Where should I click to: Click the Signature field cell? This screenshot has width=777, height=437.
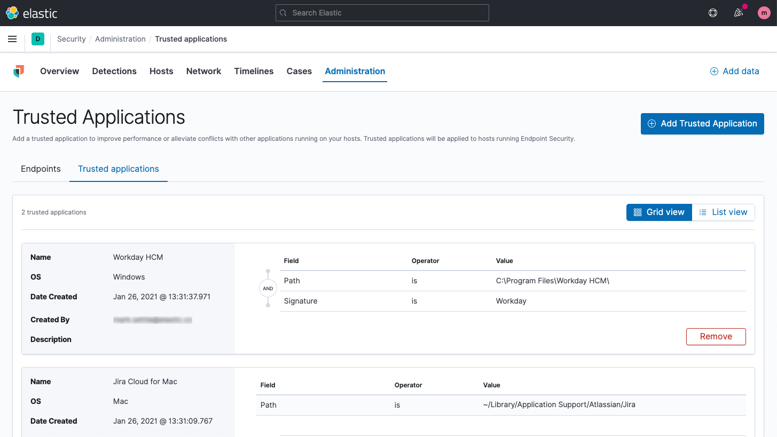(x=301, y=301)
